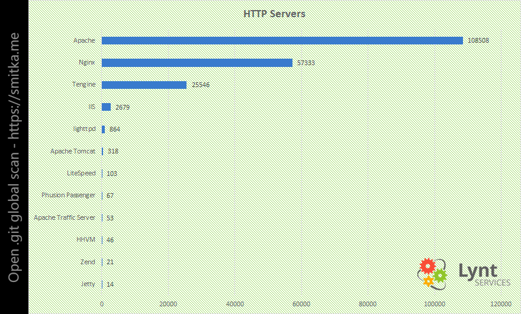
Task: Click the IIS axis label
Action: click(x=92, y=107)
